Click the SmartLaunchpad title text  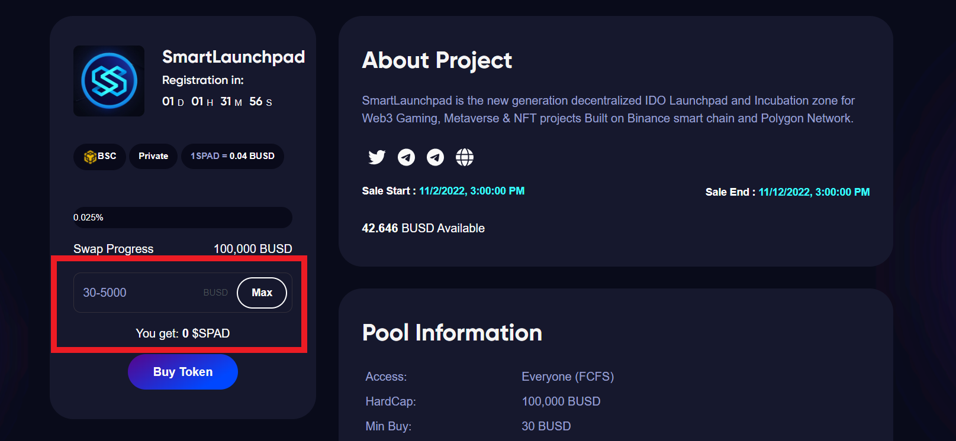[x=234, y=57]
